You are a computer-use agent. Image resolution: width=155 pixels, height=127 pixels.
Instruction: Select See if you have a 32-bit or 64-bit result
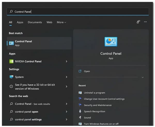click(x=35, y=87)
